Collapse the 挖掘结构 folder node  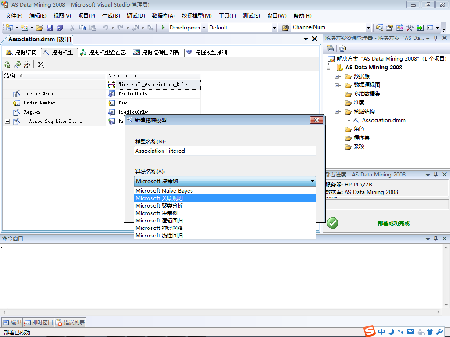coord(337,112)
